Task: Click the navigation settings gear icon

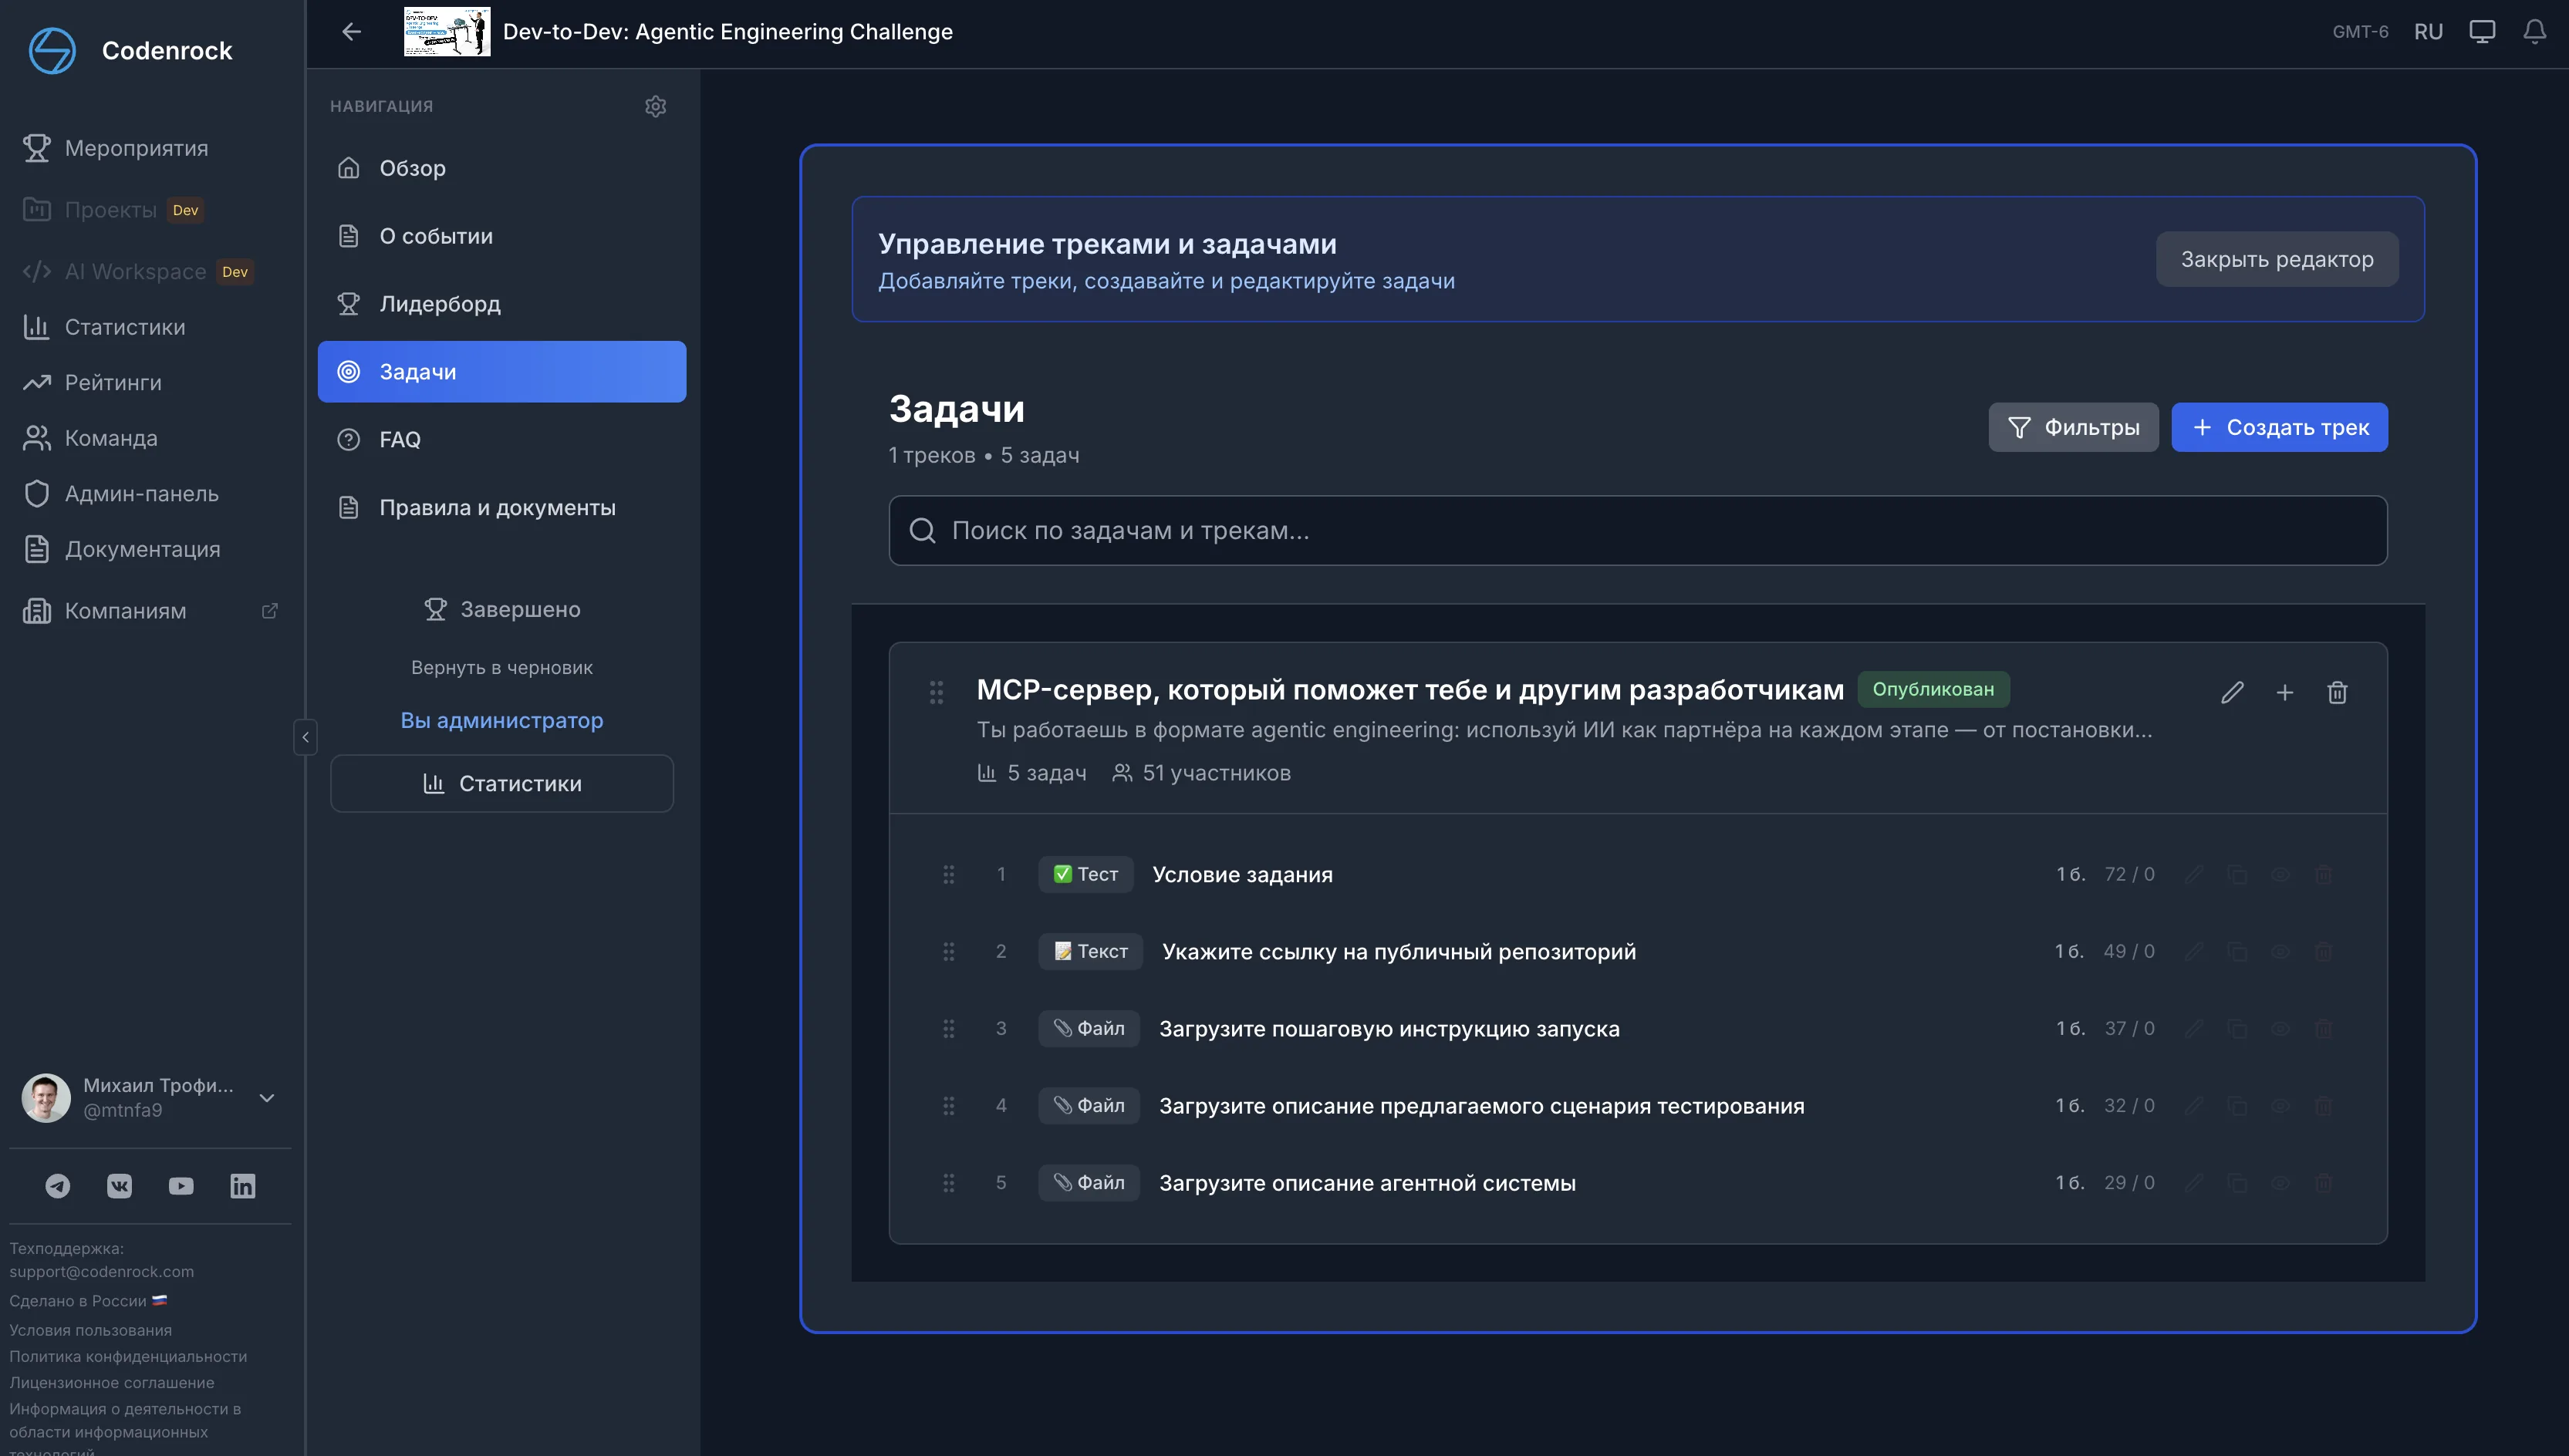Action: tap(655, 106)
